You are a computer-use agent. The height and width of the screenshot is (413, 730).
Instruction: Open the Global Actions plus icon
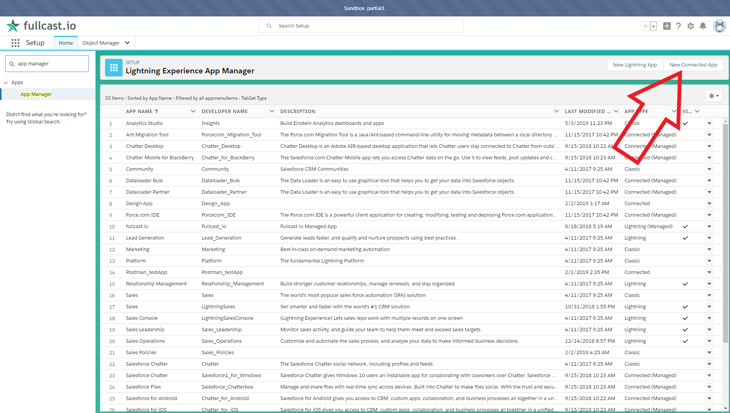point(667,26)
